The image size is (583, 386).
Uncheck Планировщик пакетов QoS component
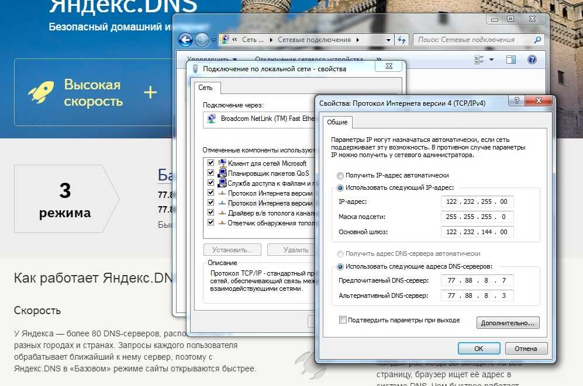coord(211,173)
